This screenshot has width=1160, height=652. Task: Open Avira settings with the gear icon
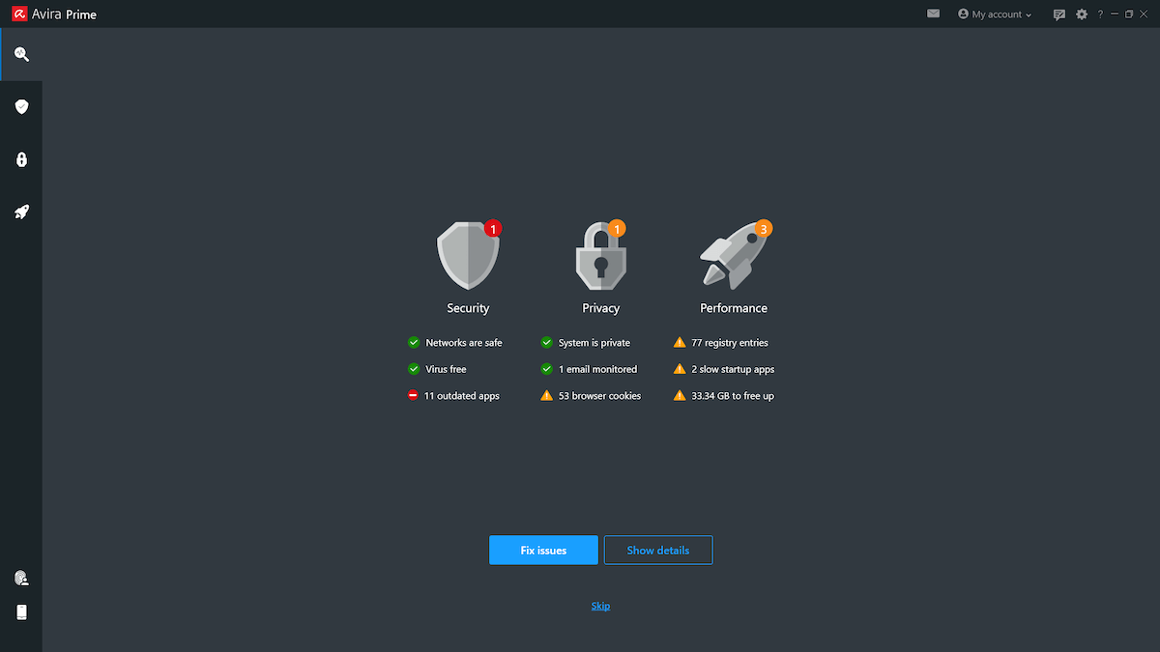(x=1081, y=14)
